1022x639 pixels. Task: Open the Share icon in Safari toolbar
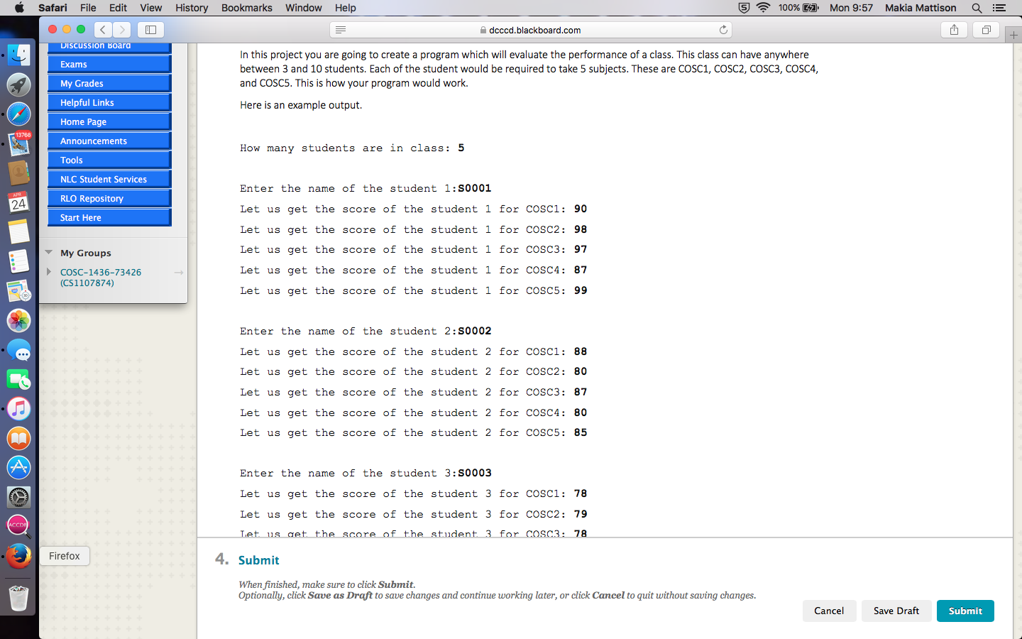point(954,30)
